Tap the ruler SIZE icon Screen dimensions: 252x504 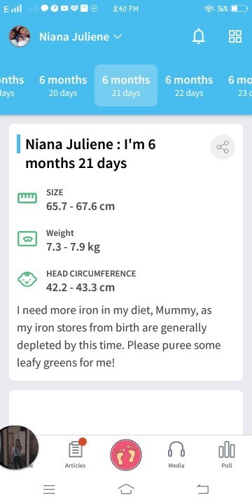(x=27, y=198)
